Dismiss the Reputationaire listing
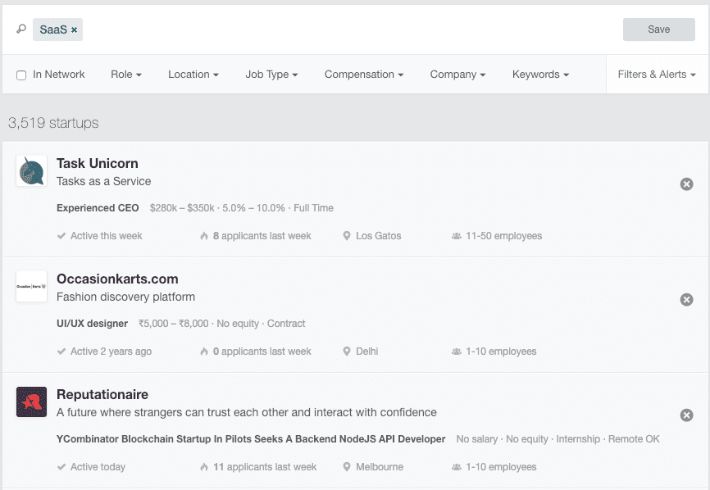The height and width of the screenshot is (490, 710). 686,415
